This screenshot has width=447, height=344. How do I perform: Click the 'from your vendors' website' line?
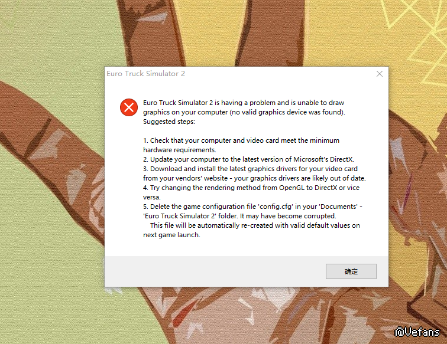185,178
